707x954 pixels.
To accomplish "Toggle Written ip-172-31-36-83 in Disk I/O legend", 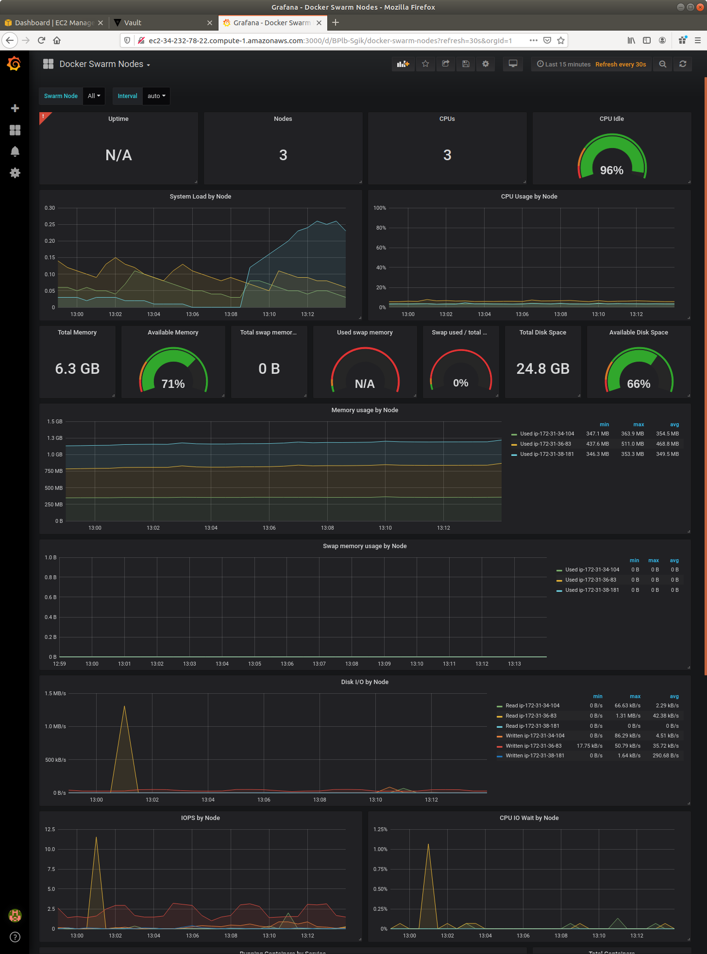I will pos(533,746).
